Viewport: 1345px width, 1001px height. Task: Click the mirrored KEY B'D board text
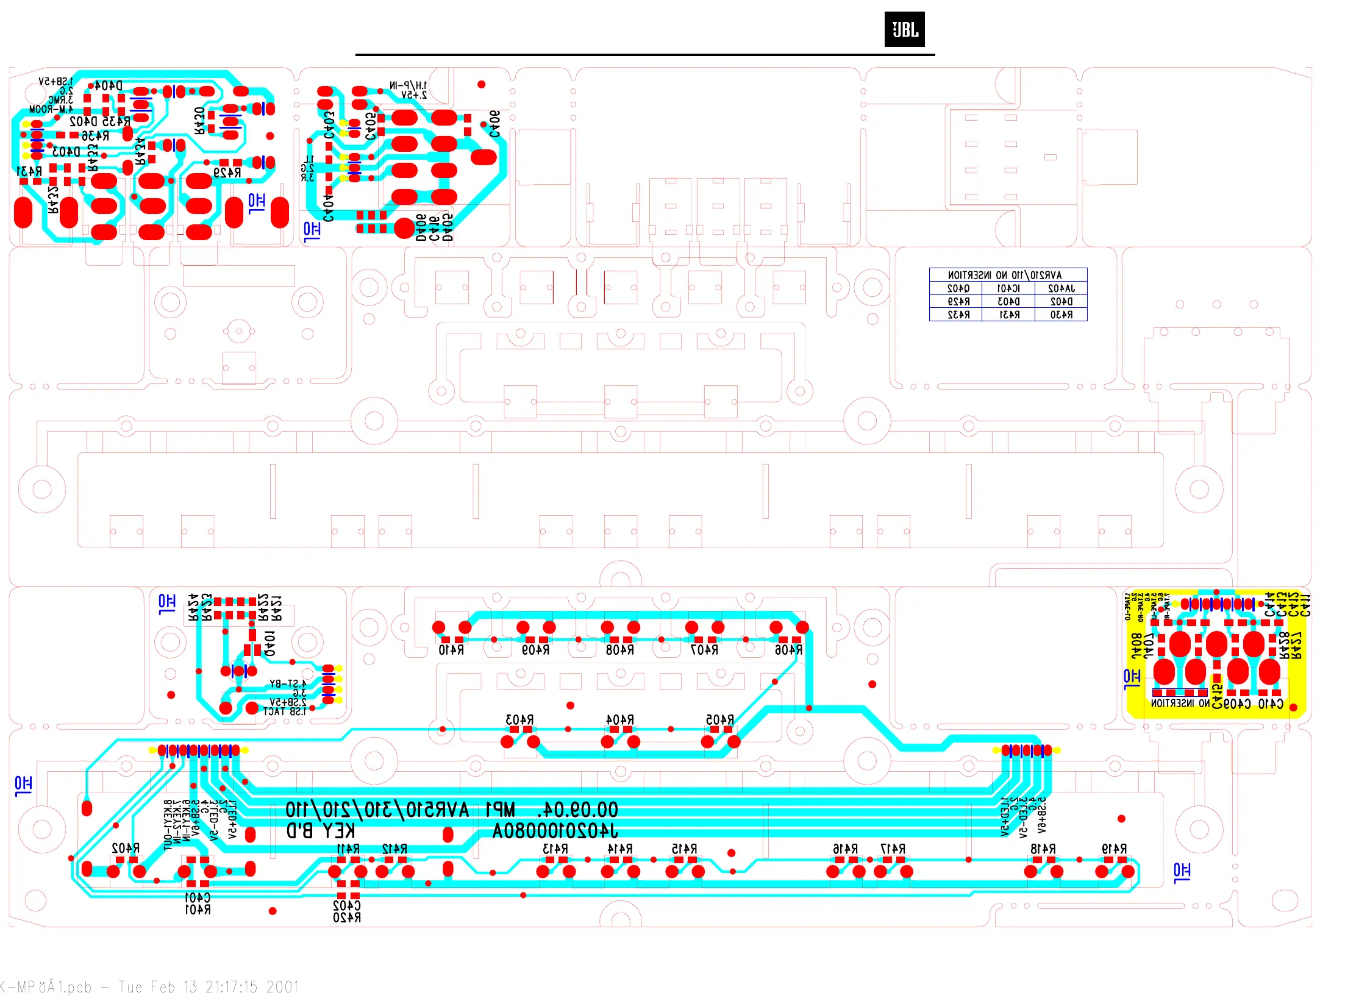click(x=321, y=831)
